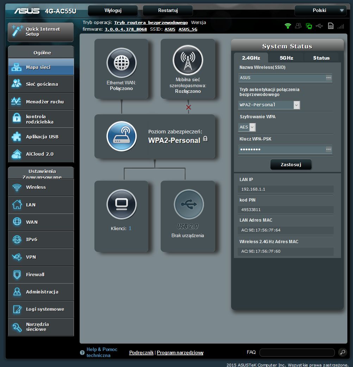The width and height of the screenshot is (353, 367).
Task: Switch to the Status tab
Action: 321,58
